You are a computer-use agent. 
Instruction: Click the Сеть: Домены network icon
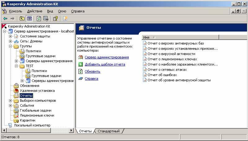16,41
